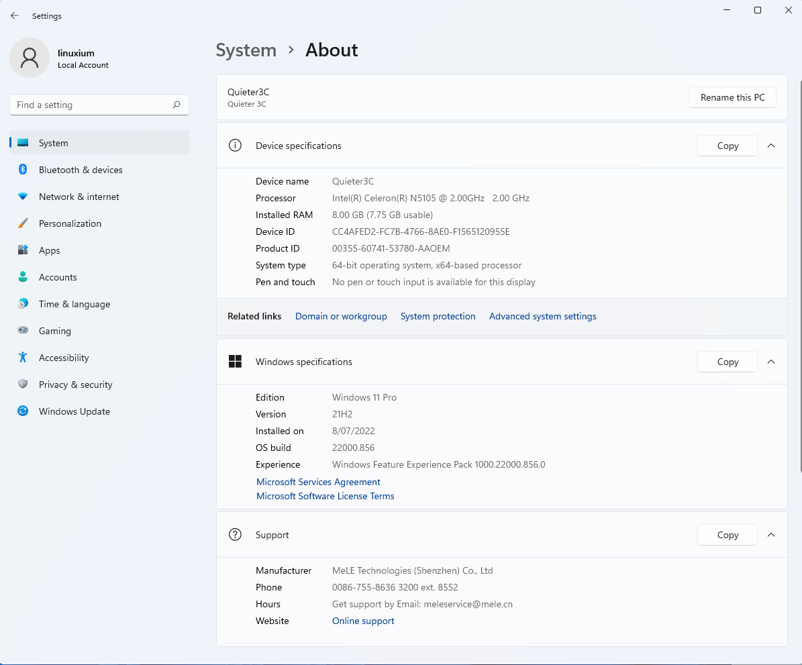The image size is (802, 665).
Task: Open Gaming settings
Action: (99, 331)
